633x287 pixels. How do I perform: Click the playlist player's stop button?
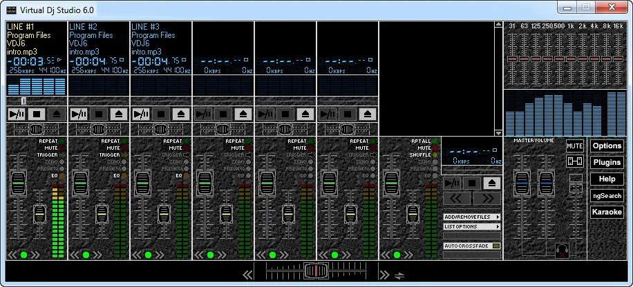(x=472, y=184)
